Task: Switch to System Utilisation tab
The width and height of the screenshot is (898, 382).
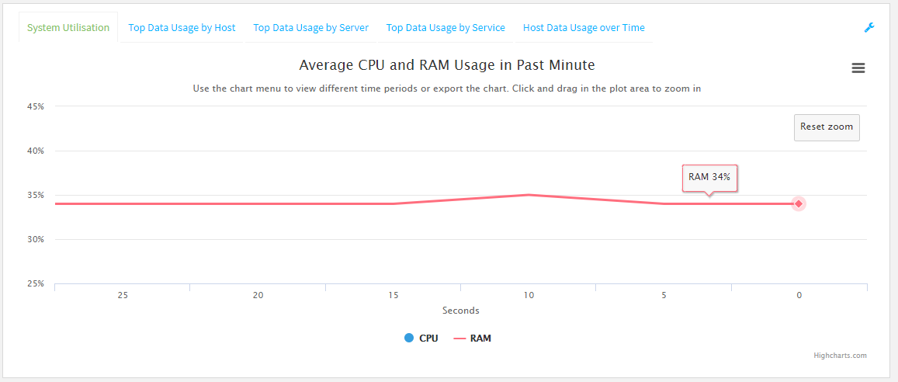Action: [x=68, y=28]
